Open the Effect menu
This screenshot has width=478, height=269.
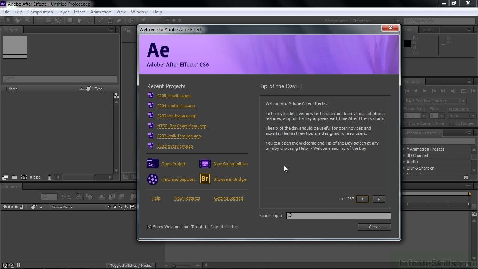tap(80, 12)
